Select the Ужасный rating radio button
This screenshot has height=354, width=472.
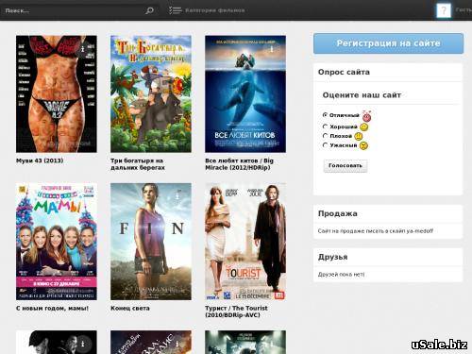pyautogui.click(x=325, y=145)
